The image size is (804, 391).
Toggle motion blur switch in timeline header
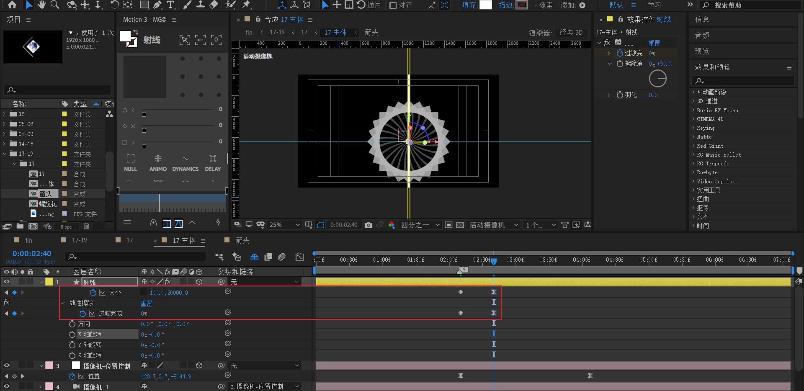pyautogui.click(x=282, y=257)
